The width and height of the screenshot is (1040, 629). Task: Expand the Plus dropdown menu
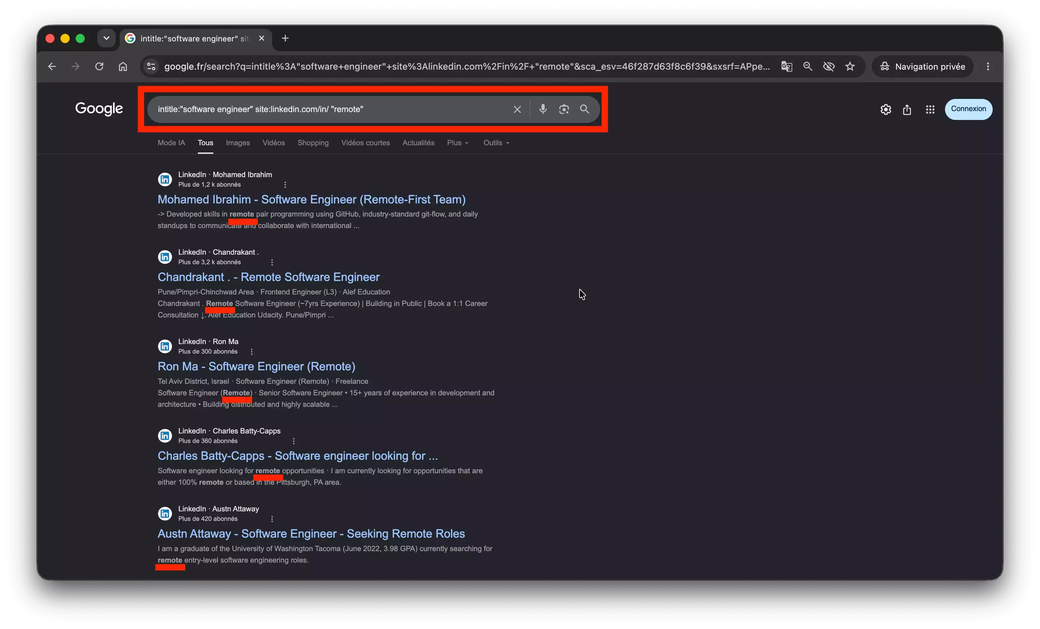click(x=458, y=143)
